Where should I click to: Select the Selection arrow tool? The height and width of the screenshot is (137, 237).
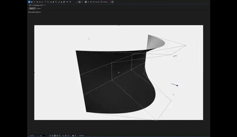click(29, 2)
